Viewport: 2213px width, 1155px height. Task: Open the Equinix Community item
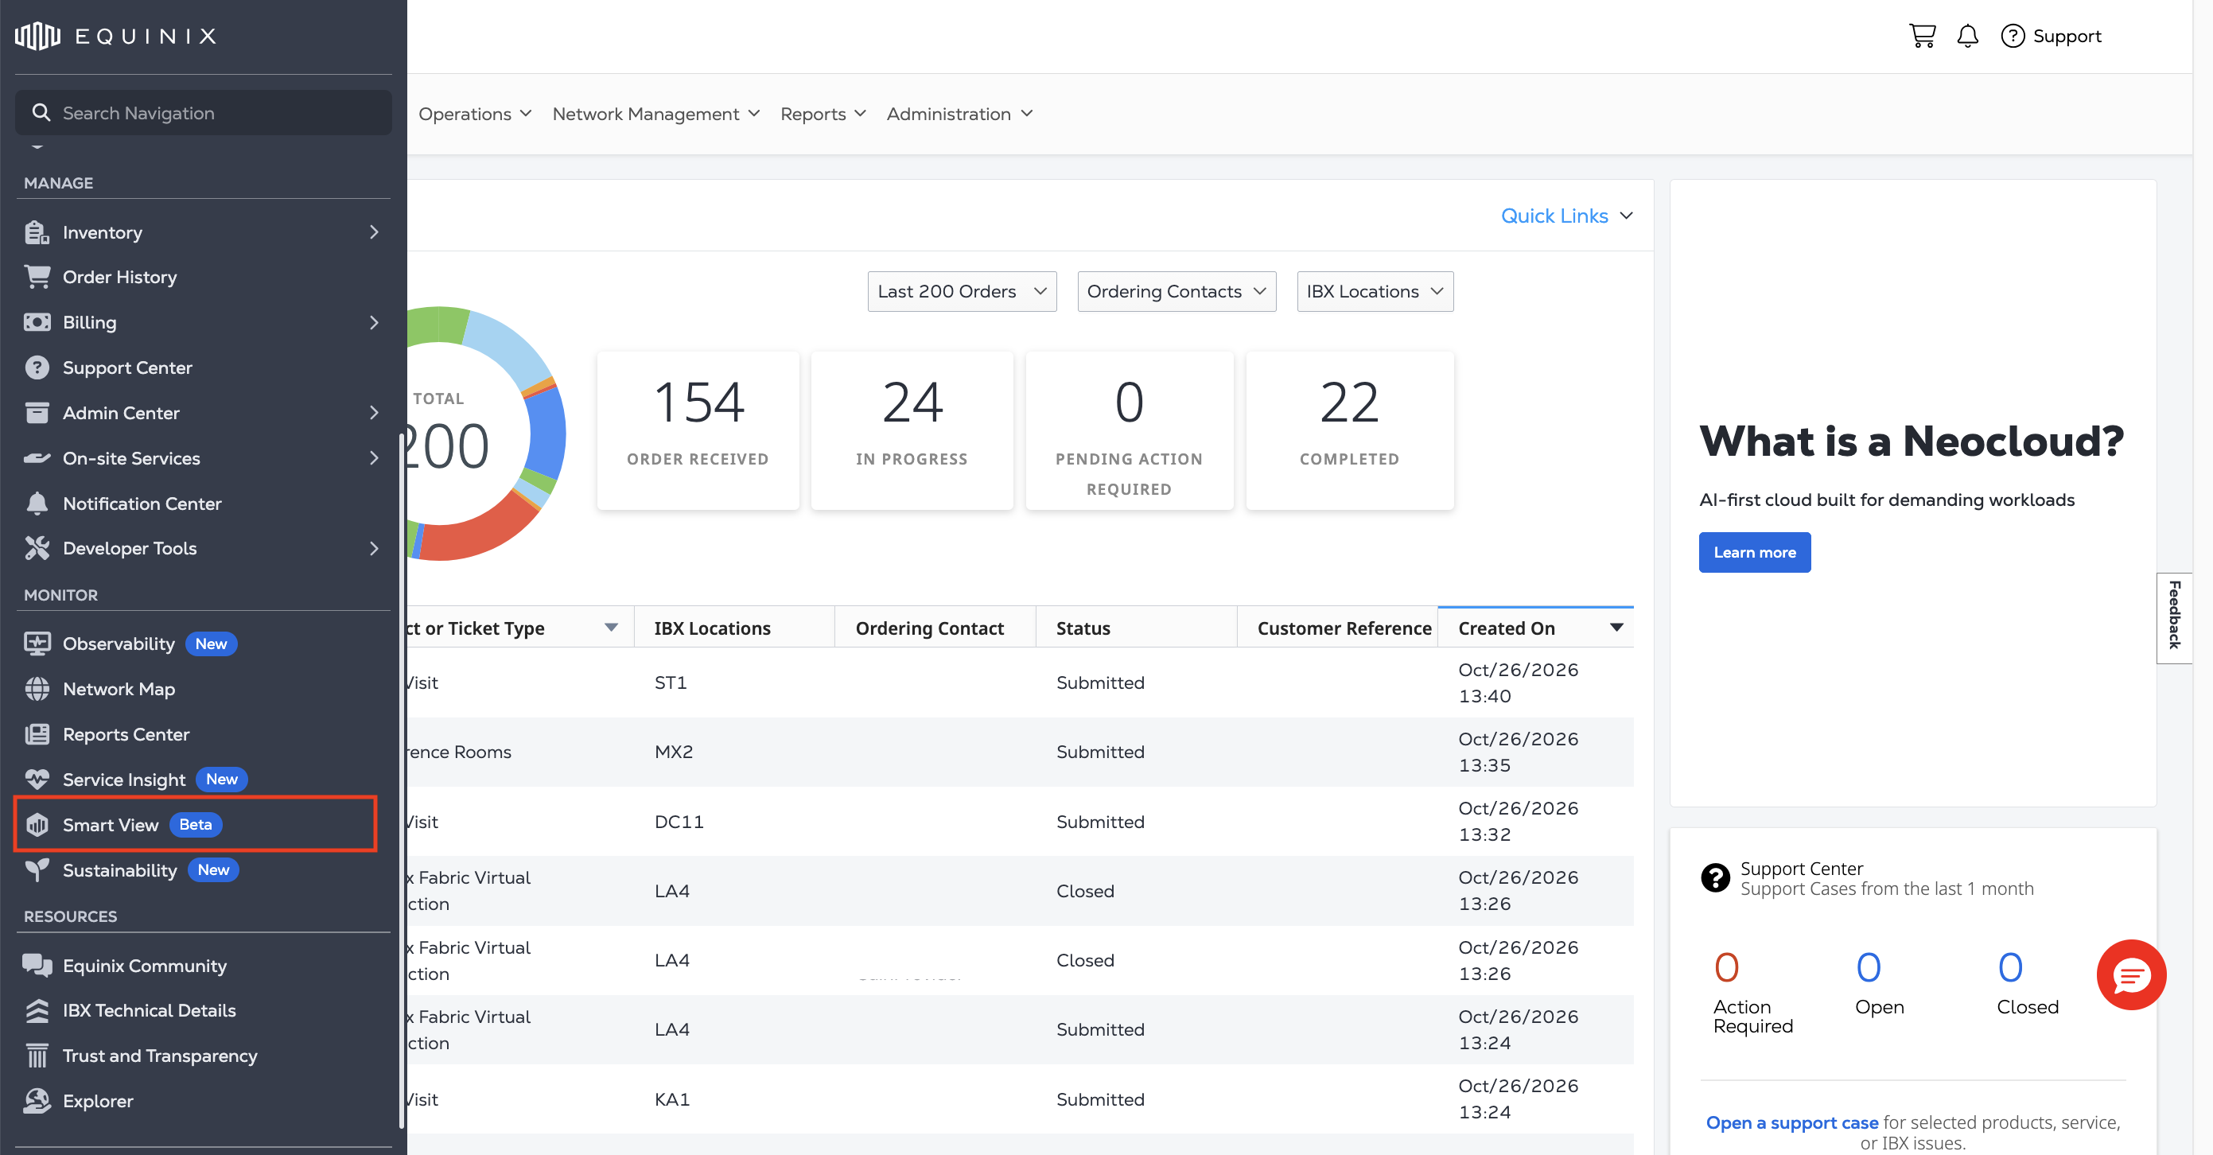144,965
